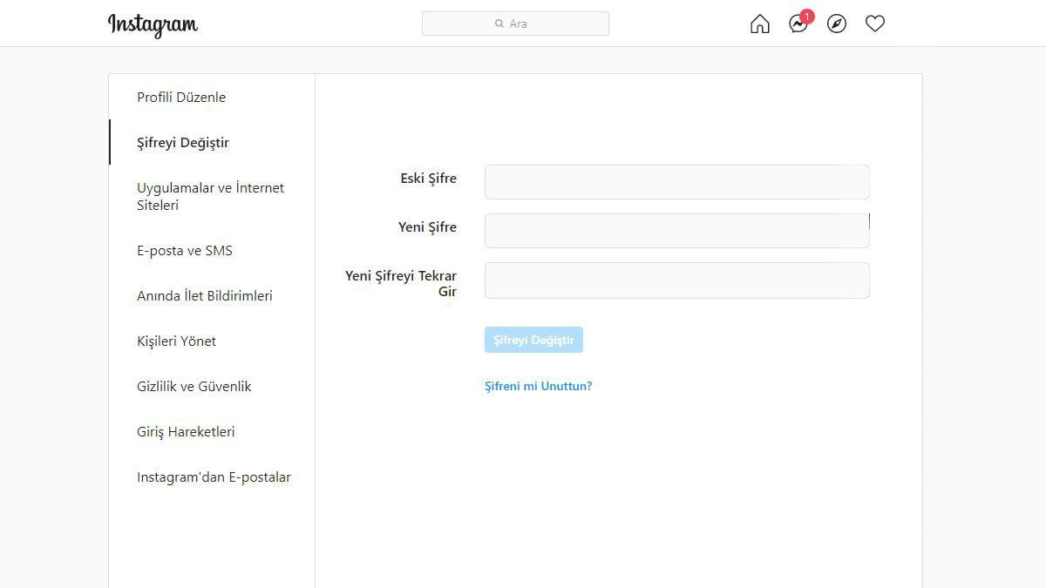Image resolution: width=1046 pixels, height=588 pixels.
Task: Select Kişileri Yönet in sidebar
Action: pyautogui.click(x=176, y=341)
